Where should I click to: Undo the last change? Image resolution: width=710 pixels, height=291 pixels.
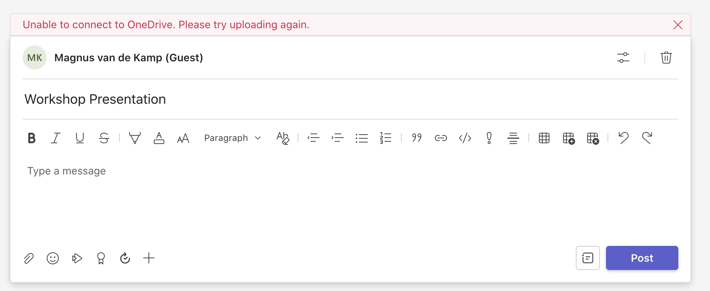coord(624,138)
